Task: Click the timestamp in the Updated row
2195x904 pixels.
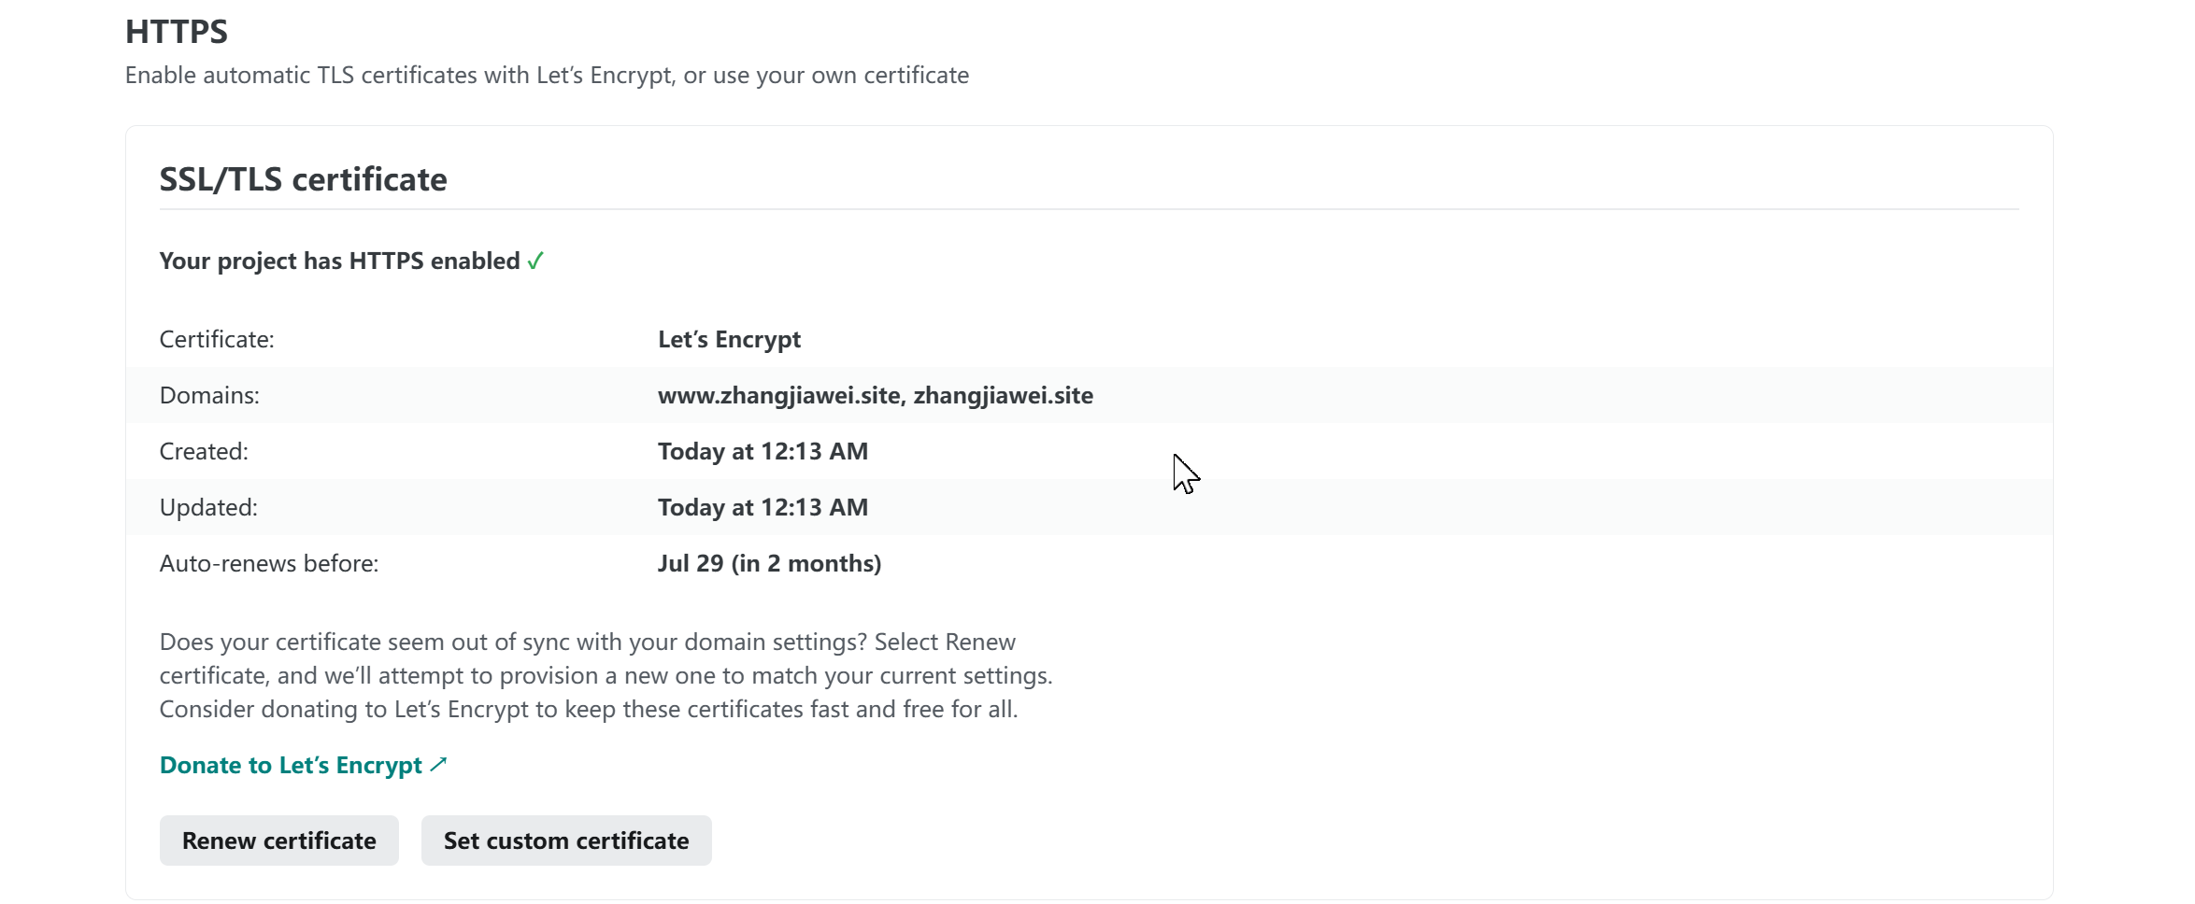Action: point(763,508)
